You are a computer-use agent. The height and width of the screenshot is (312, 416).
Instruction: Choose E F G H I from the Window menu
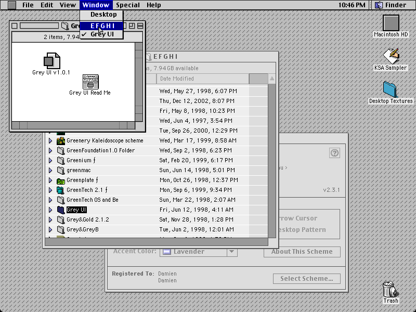[x=101, y=25]
